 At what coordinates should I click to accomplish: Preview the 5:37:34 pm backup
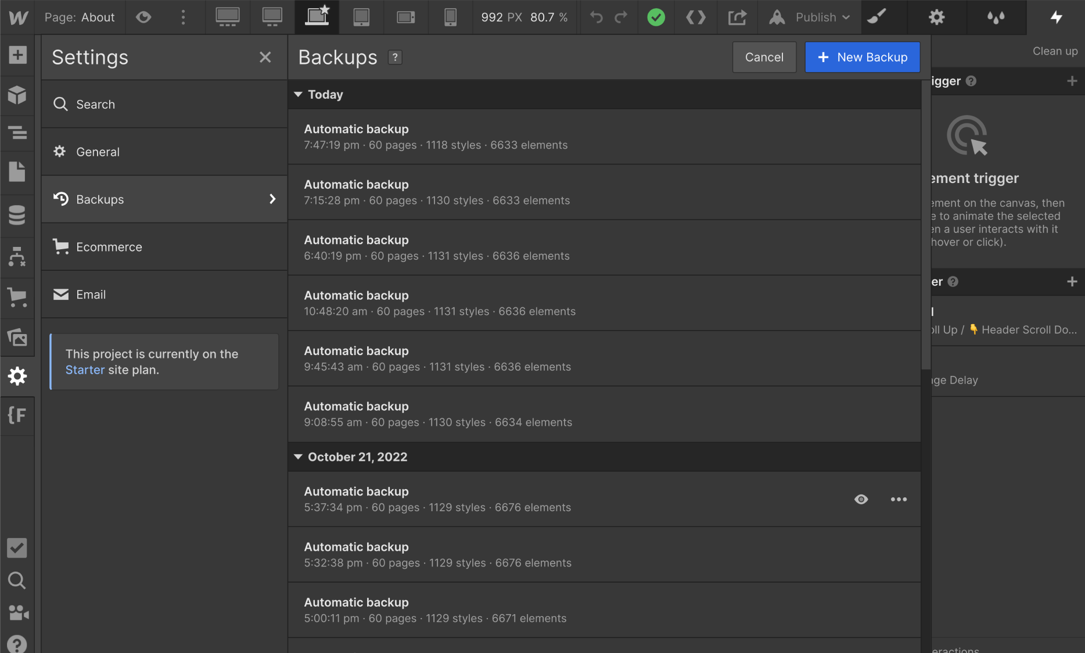pyautogui.click(x=861, y=499)
